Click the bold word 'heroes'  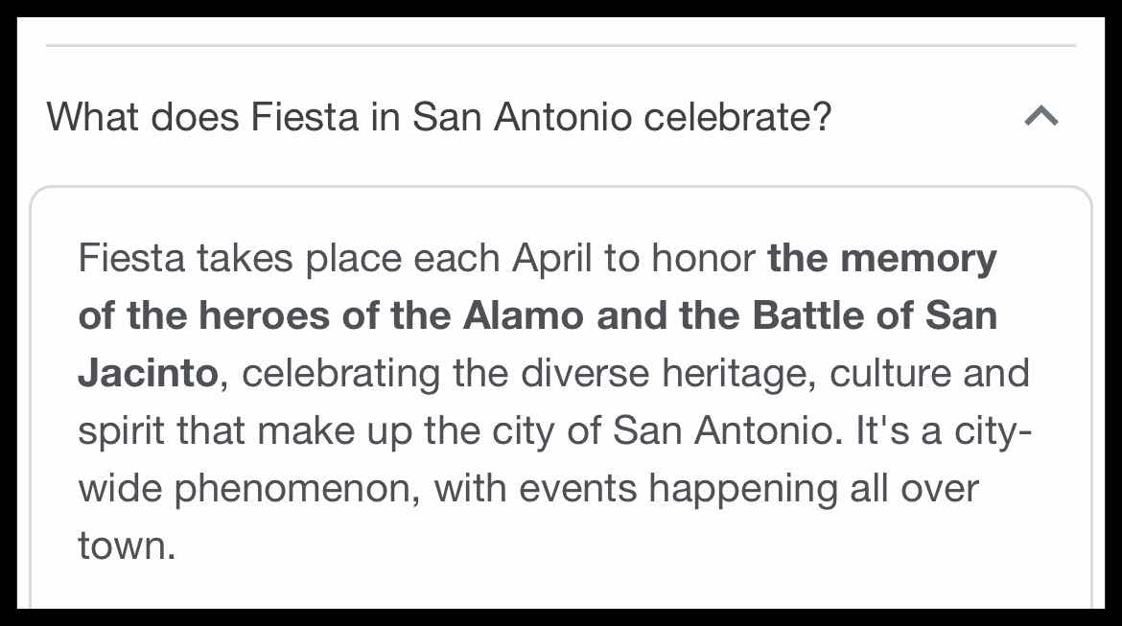pyautogui.click(x=264, y=315)
